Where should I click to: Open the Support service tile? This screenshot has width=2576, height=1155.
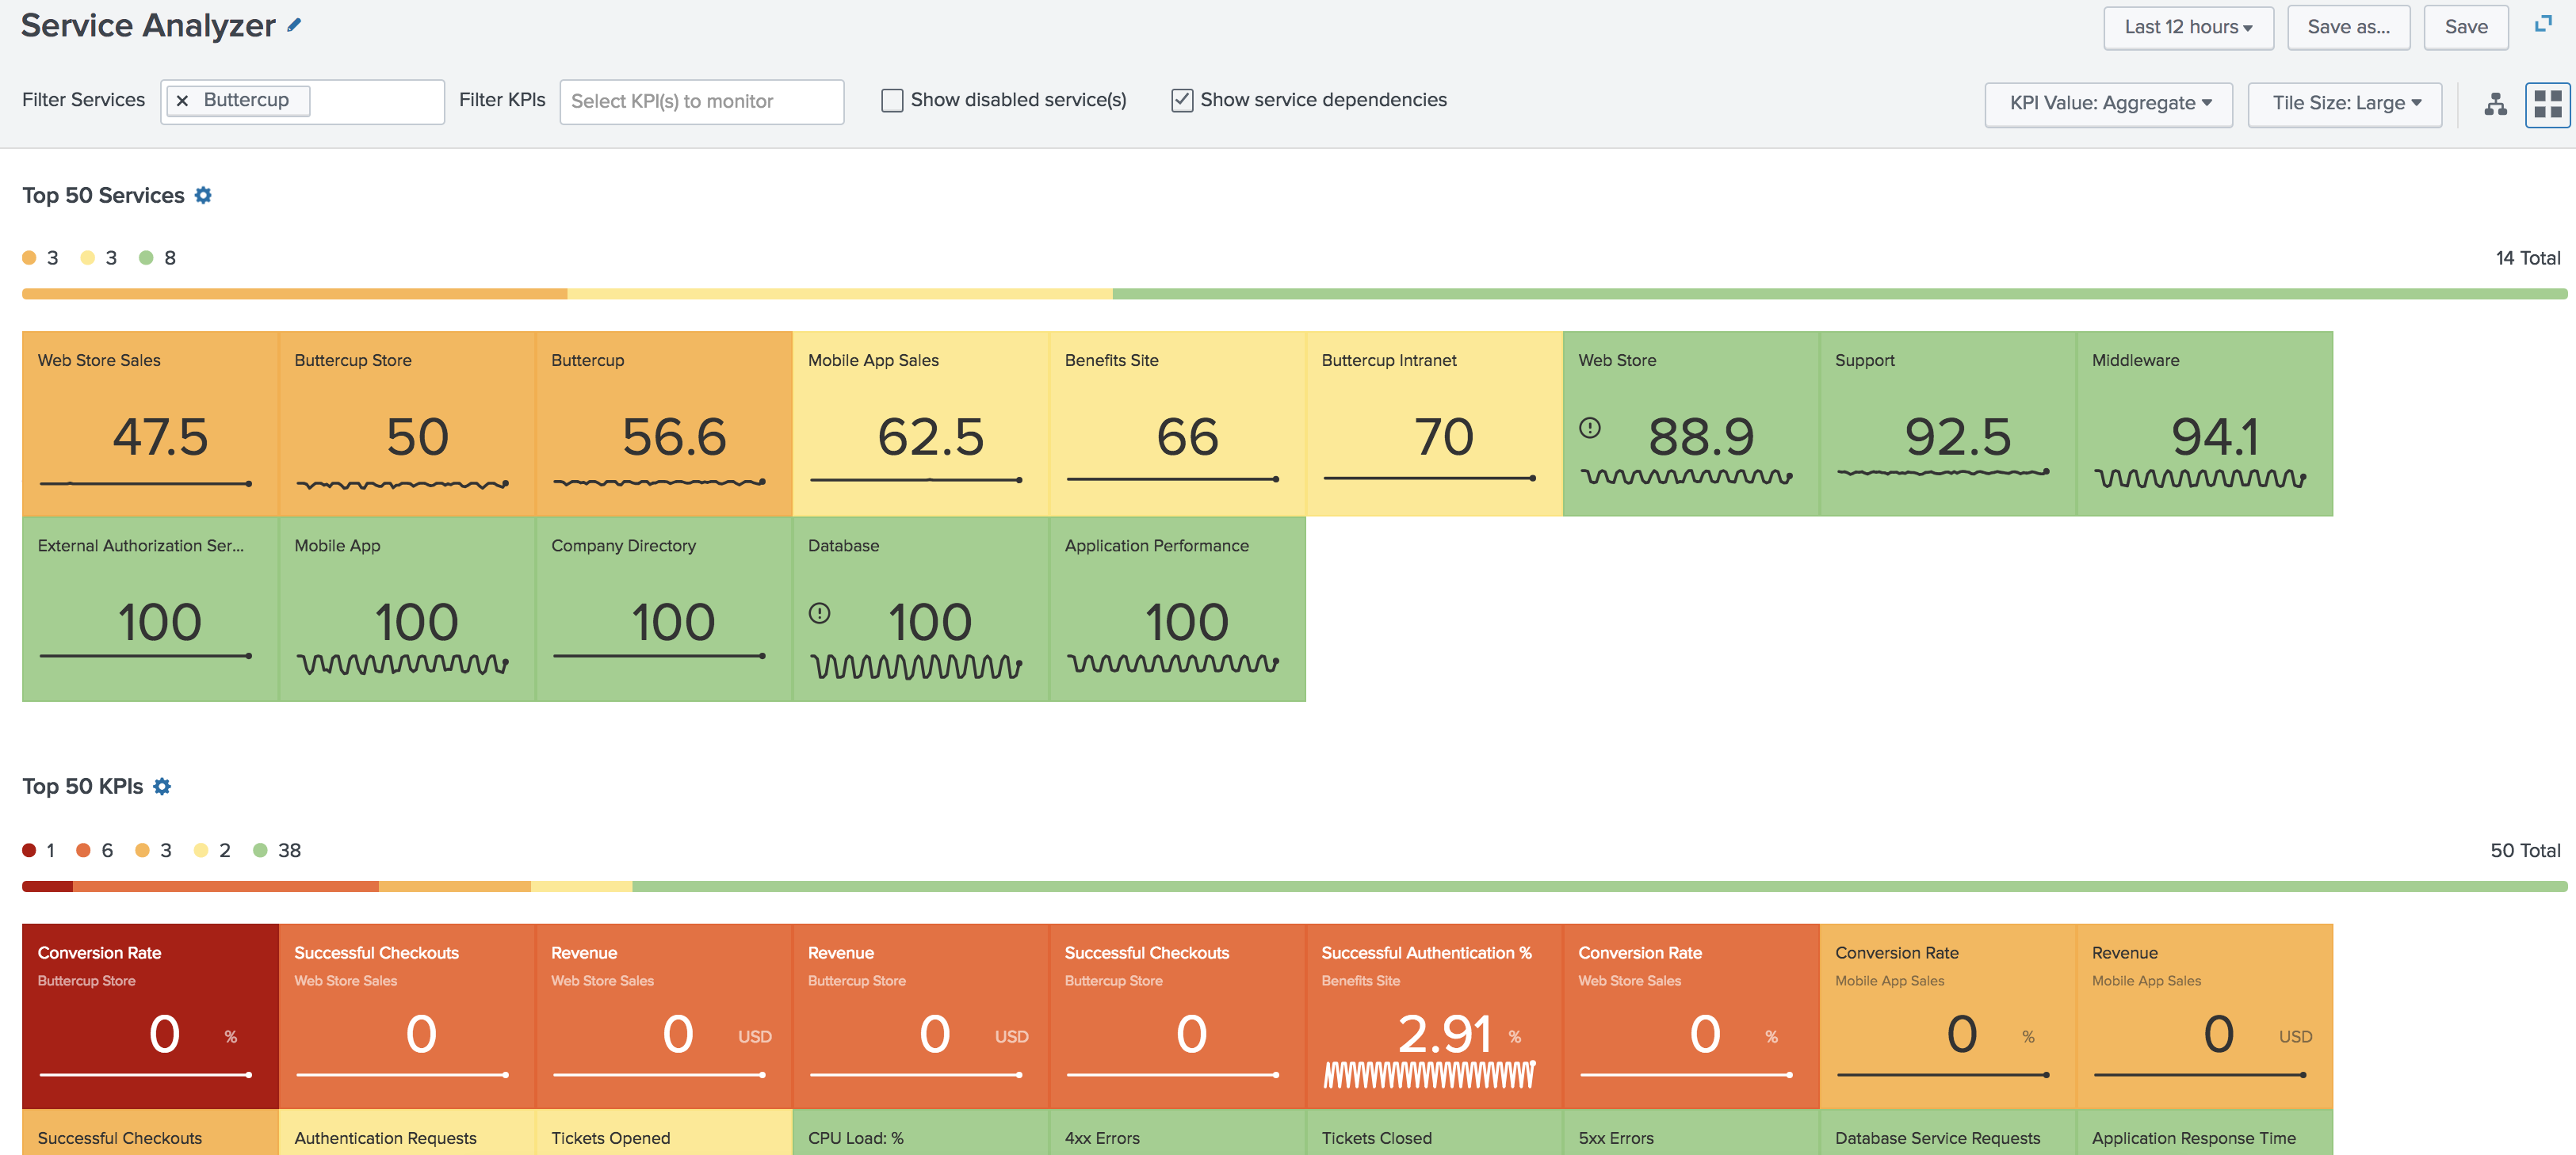pyautogui.click(x=1948, y=424)
